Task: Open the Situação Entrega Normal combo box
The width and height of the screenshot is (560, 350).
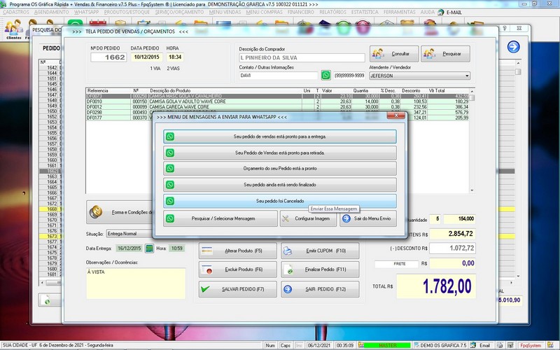Action: tap(129, 234)
